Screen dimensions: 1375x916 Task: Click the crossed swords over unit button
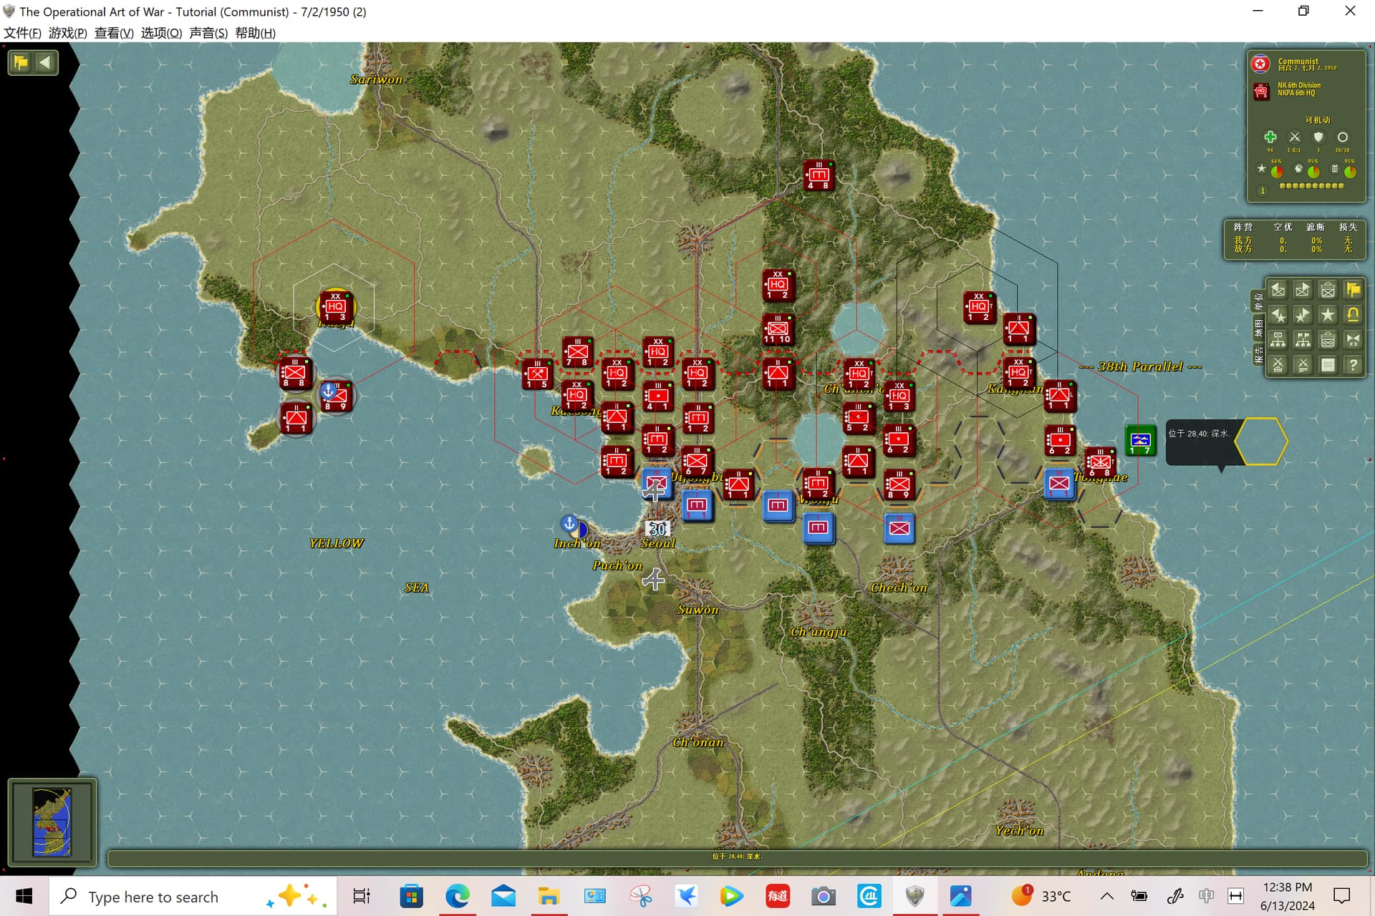point(1278,365)
